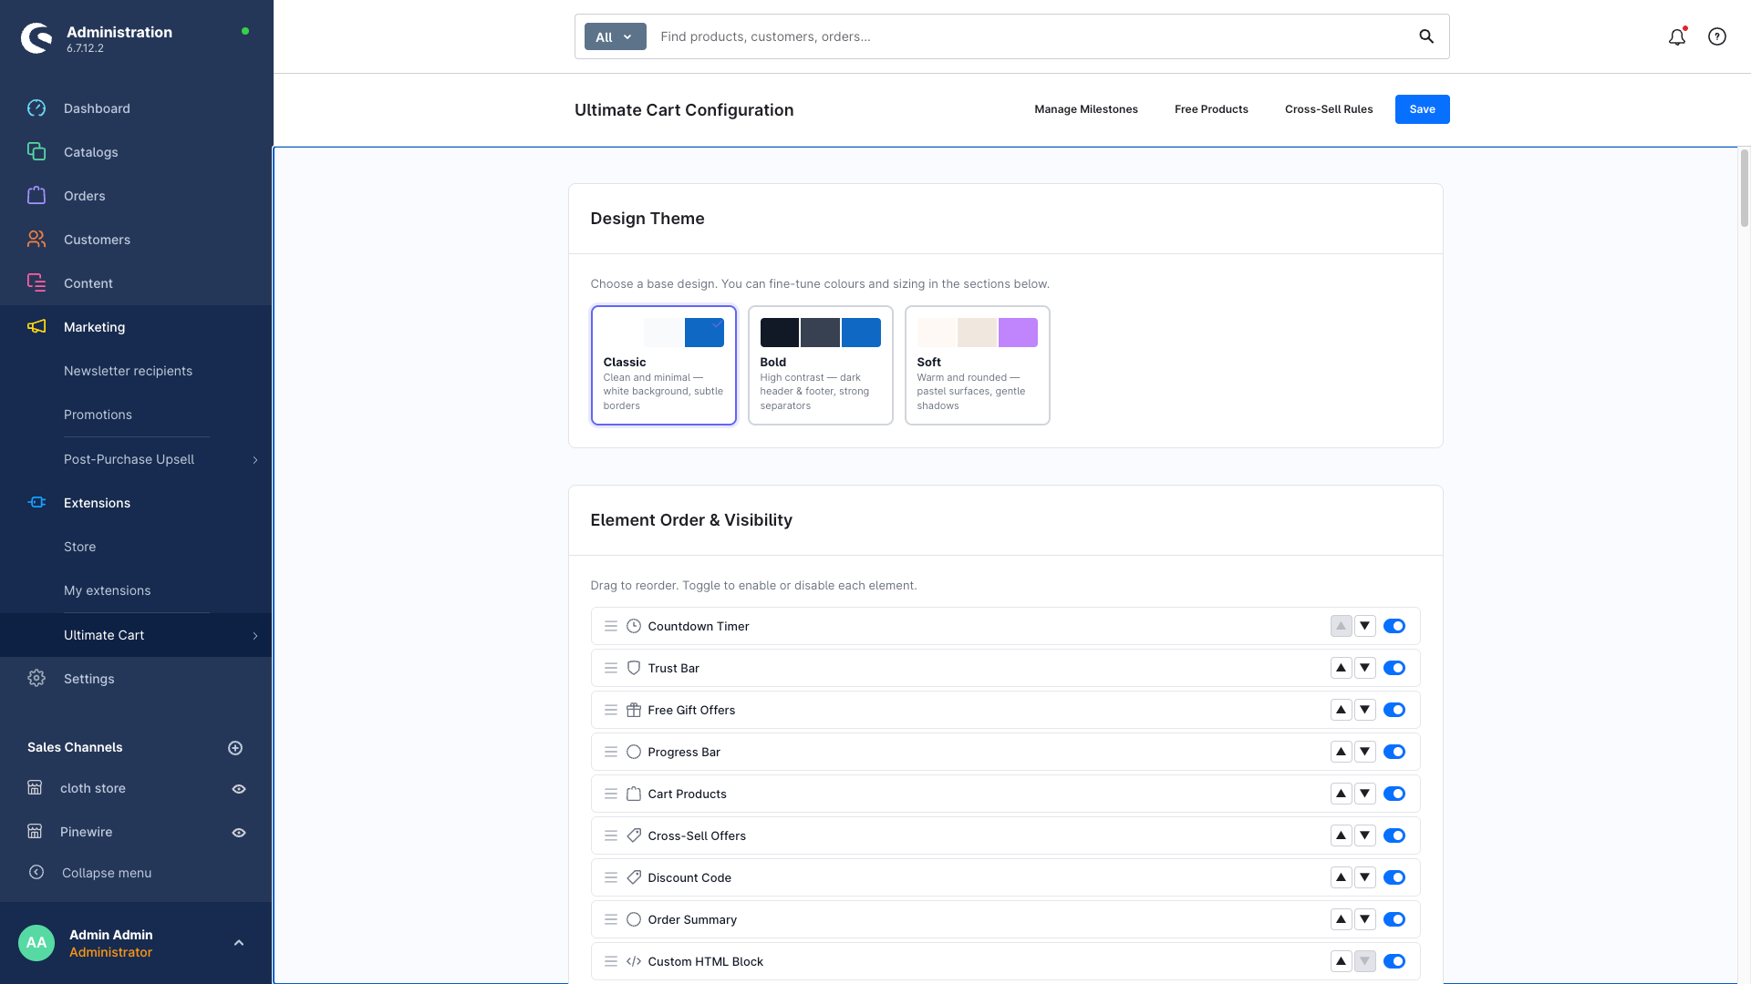The height and width of the screenshot is (984, 1751).
Task: Toggle visibility eye for cloth store
Action: (239, 789)
